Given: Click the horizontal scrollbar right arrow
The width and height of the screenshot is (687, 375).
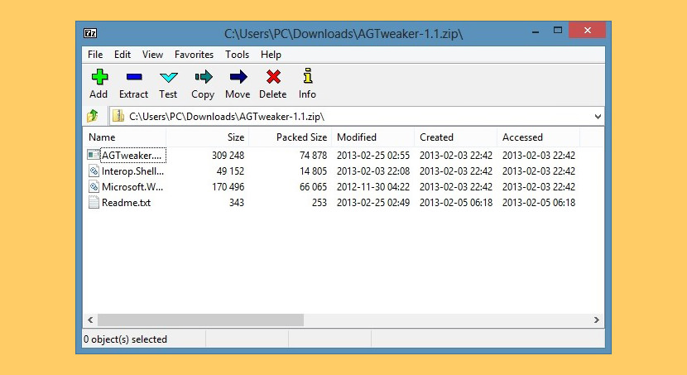Looking at the screenshot, I should pos(596,320).
